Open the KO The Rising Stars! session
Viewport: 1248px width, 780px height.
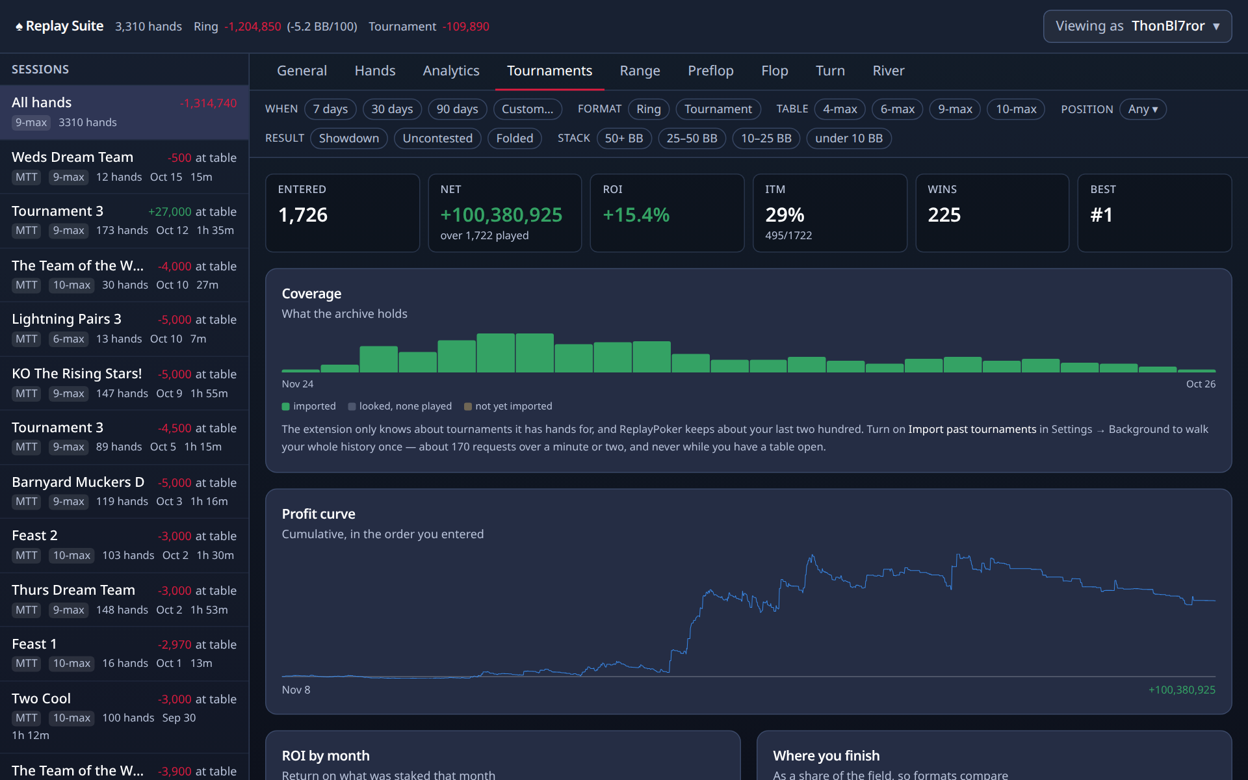[124, 383]
